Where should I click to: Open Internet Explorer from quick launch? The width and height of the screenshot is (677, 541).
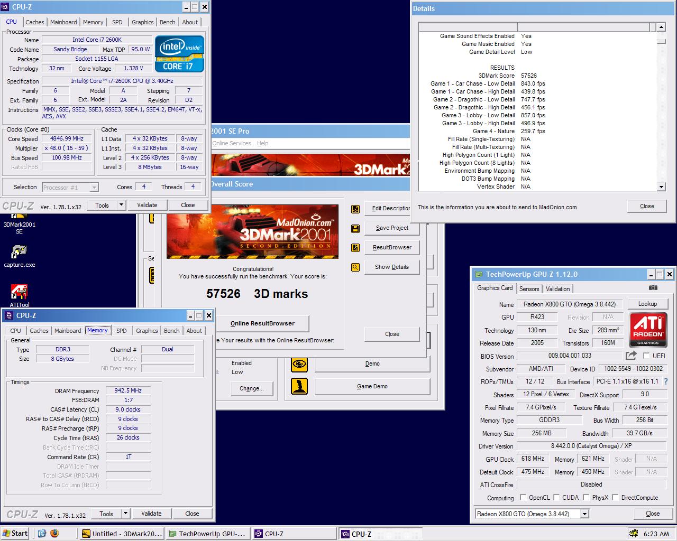[42, 534]
